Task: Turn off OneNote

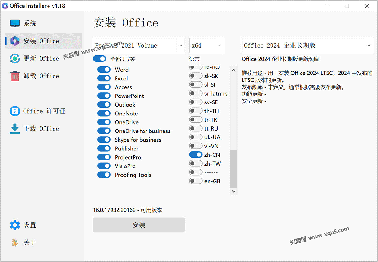Action: point(104,114)
